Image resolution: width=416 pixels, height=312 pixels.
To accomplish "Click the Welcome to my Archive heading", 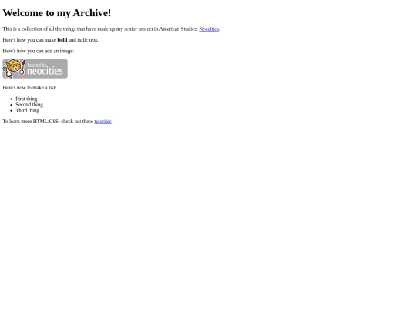I will [x=57, y=13].
